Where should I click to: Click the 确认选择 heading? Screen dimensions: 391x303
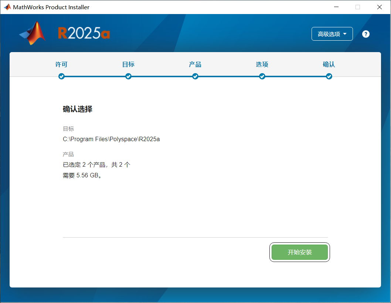pyautogui.click(x=78, y=109)
